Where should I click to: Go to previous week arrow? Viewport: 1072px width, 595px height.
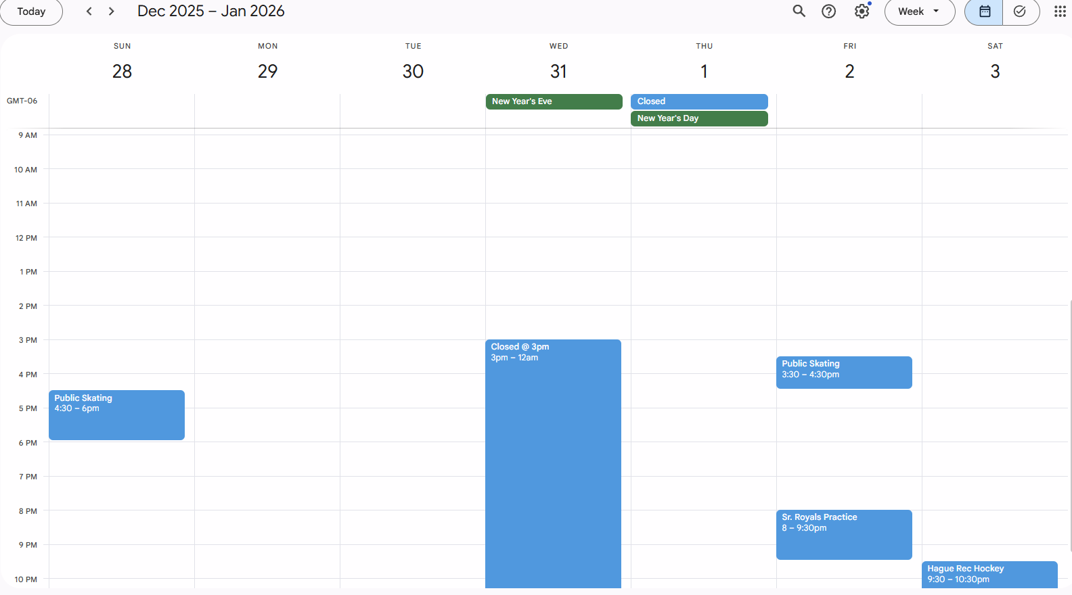89,11
